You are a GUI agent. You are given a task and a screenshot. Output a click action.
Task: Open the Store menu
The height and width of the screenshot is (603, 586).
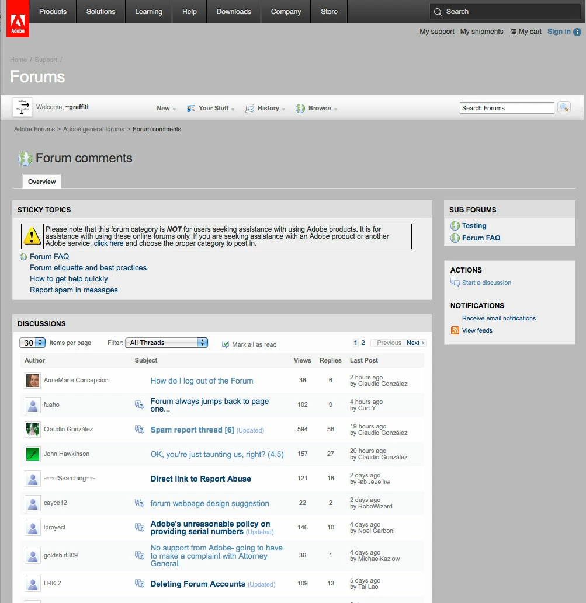point(329,12)
